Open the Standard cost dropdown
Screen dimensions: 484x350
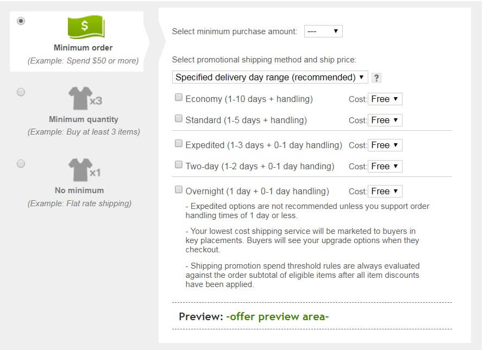click(385, 120)
